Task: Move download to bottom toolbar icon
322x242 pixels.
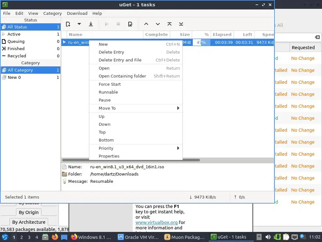Action: click(181, 24)
